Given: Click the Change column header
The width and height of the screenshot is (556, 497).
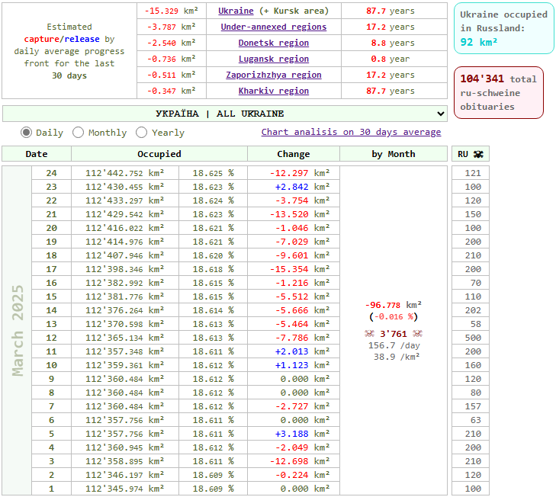Looking at the screenshot, I should pyautogui.click(x=294, y=154).
